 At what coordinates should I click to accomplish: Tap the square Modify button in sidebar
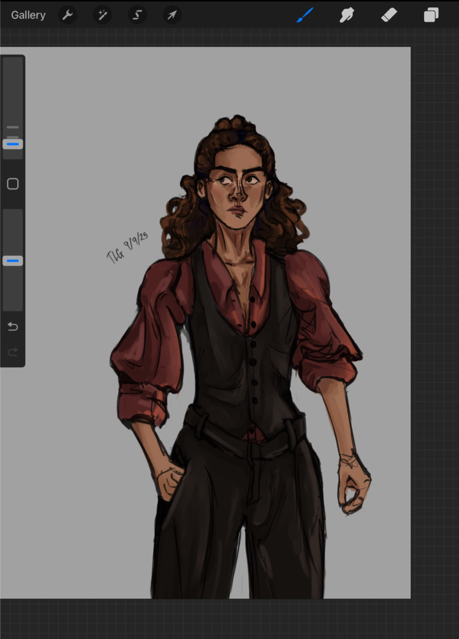click(13, 184)
